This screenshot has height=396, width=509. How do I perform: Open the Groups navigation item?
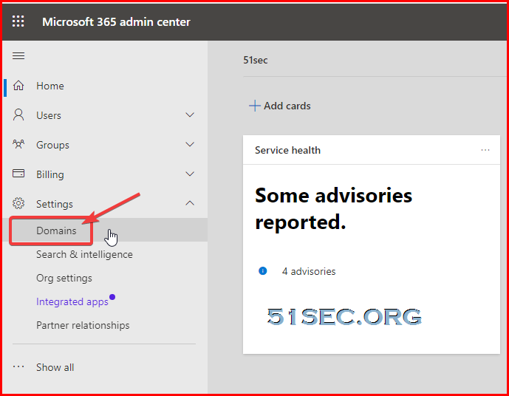pos(52,145)
